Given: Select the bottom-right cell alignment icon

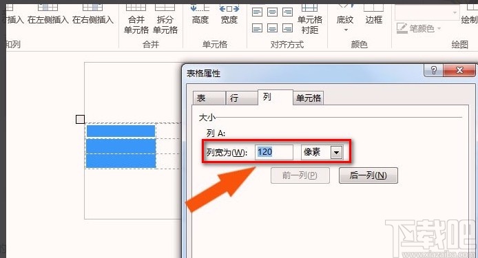Looking at the screenshot, I should coord(287,28).
